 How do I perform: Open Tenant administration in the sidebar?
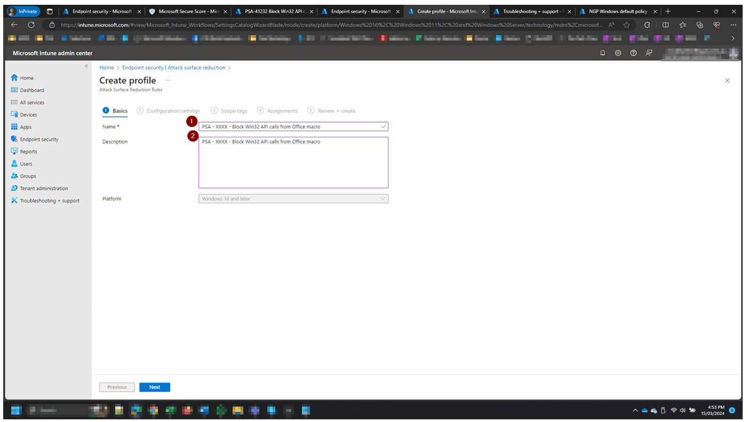[39, 188]
